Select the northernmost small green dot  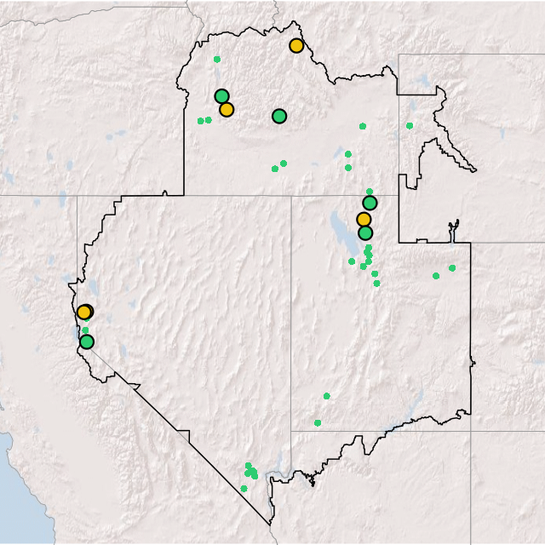coord(217,60)
